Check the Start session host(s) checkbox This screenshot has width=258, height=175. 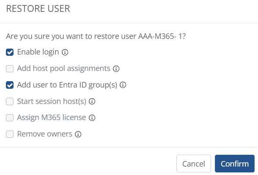click(x=10, y=101)
